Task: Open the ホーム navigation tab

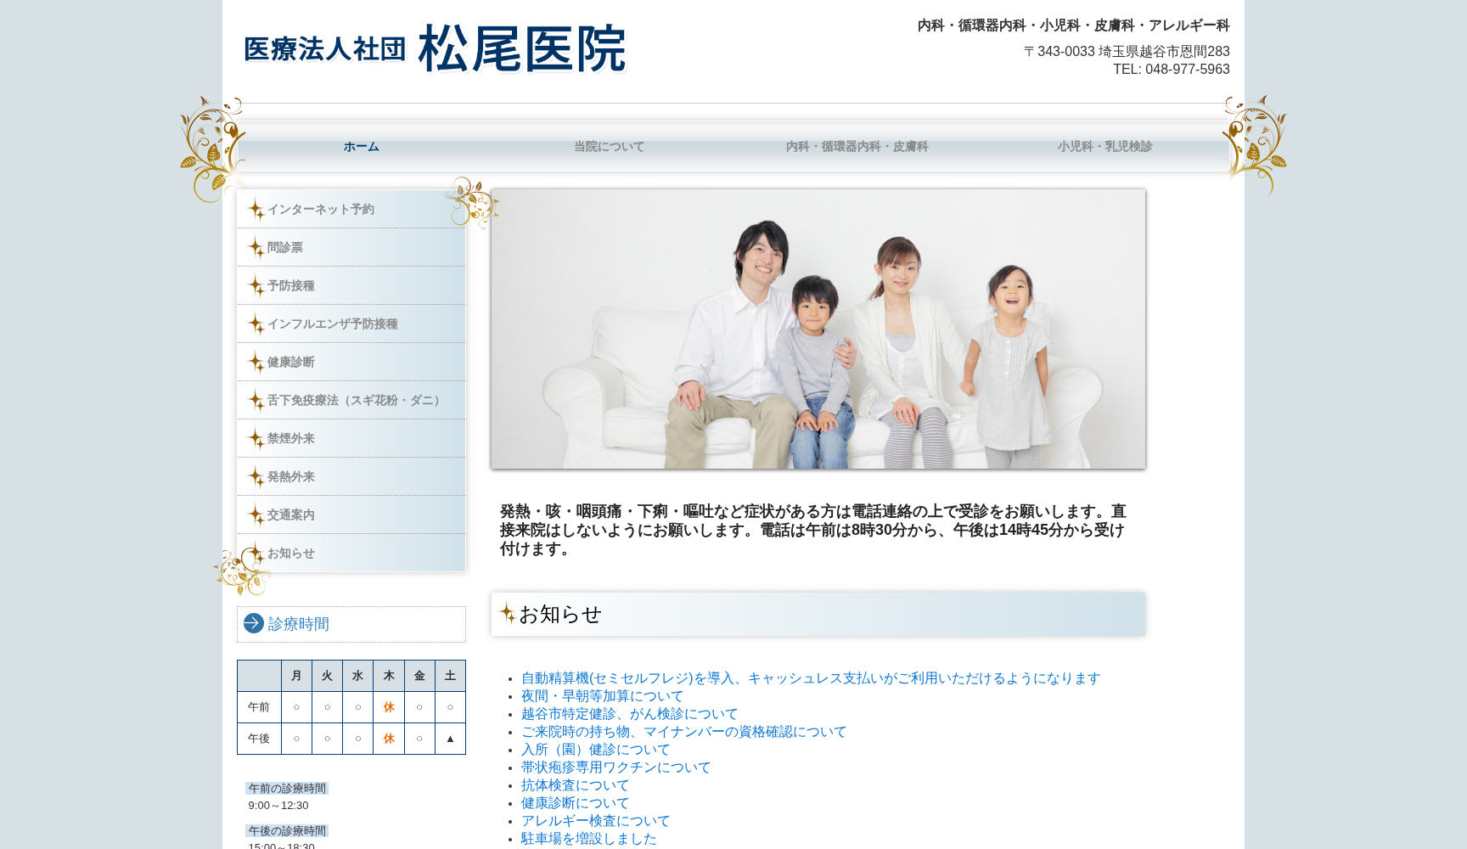Action: (x=361, y=147)
